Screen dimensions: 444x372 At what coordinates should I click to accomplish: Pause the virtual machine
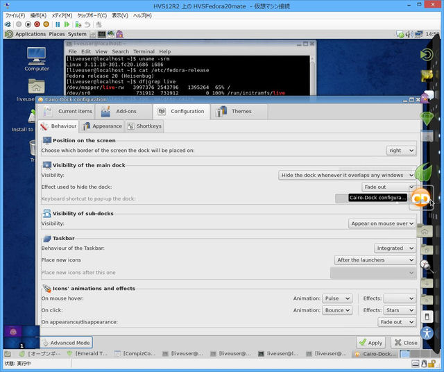pyautogui.click(x=58, y=24)
